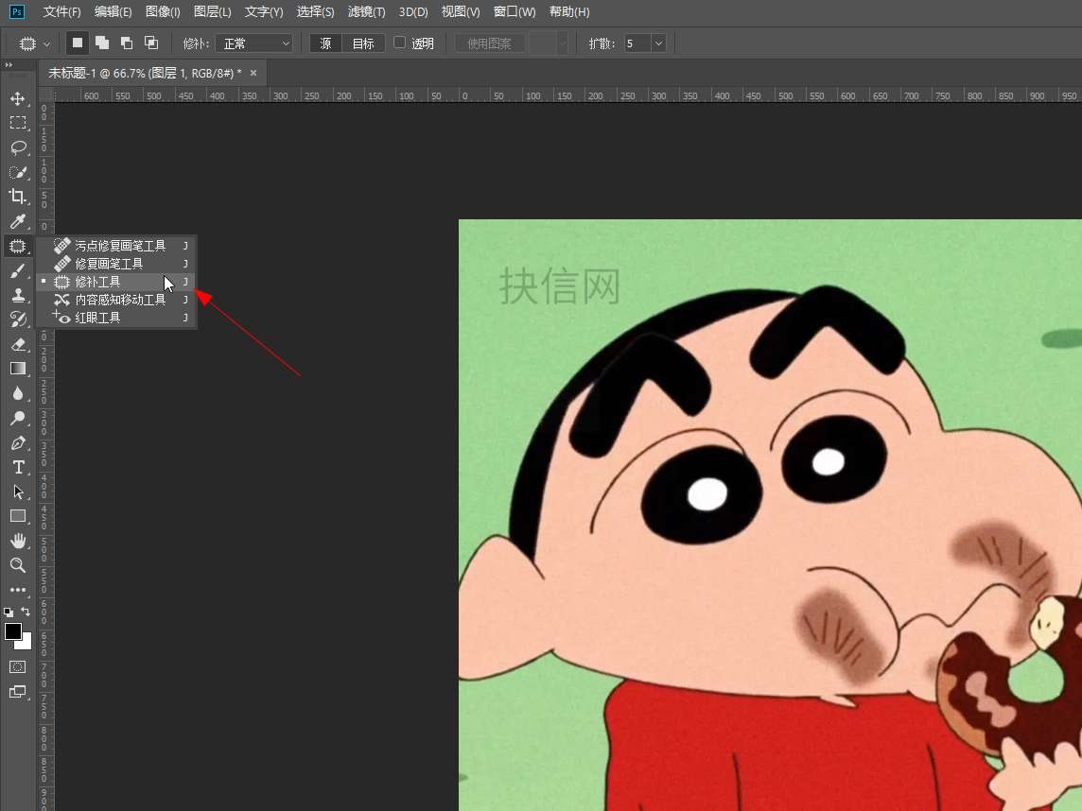Toggle patch mode to 源
Viewport: 1082px width, 811px height.
pyautogui.click(x=325, y=43)
